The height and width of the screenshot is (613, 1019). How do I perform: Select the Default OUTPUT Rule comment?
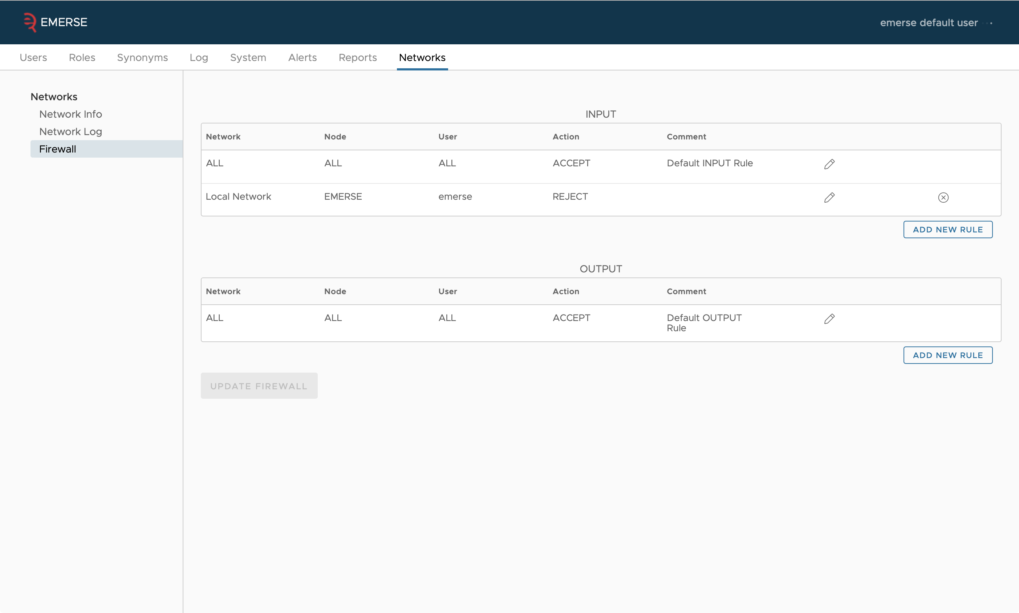point(704,322)
